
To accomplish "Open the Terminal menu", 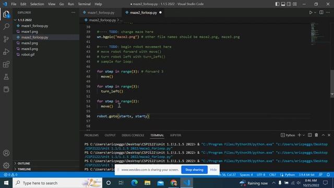I will tap(84, 4).
